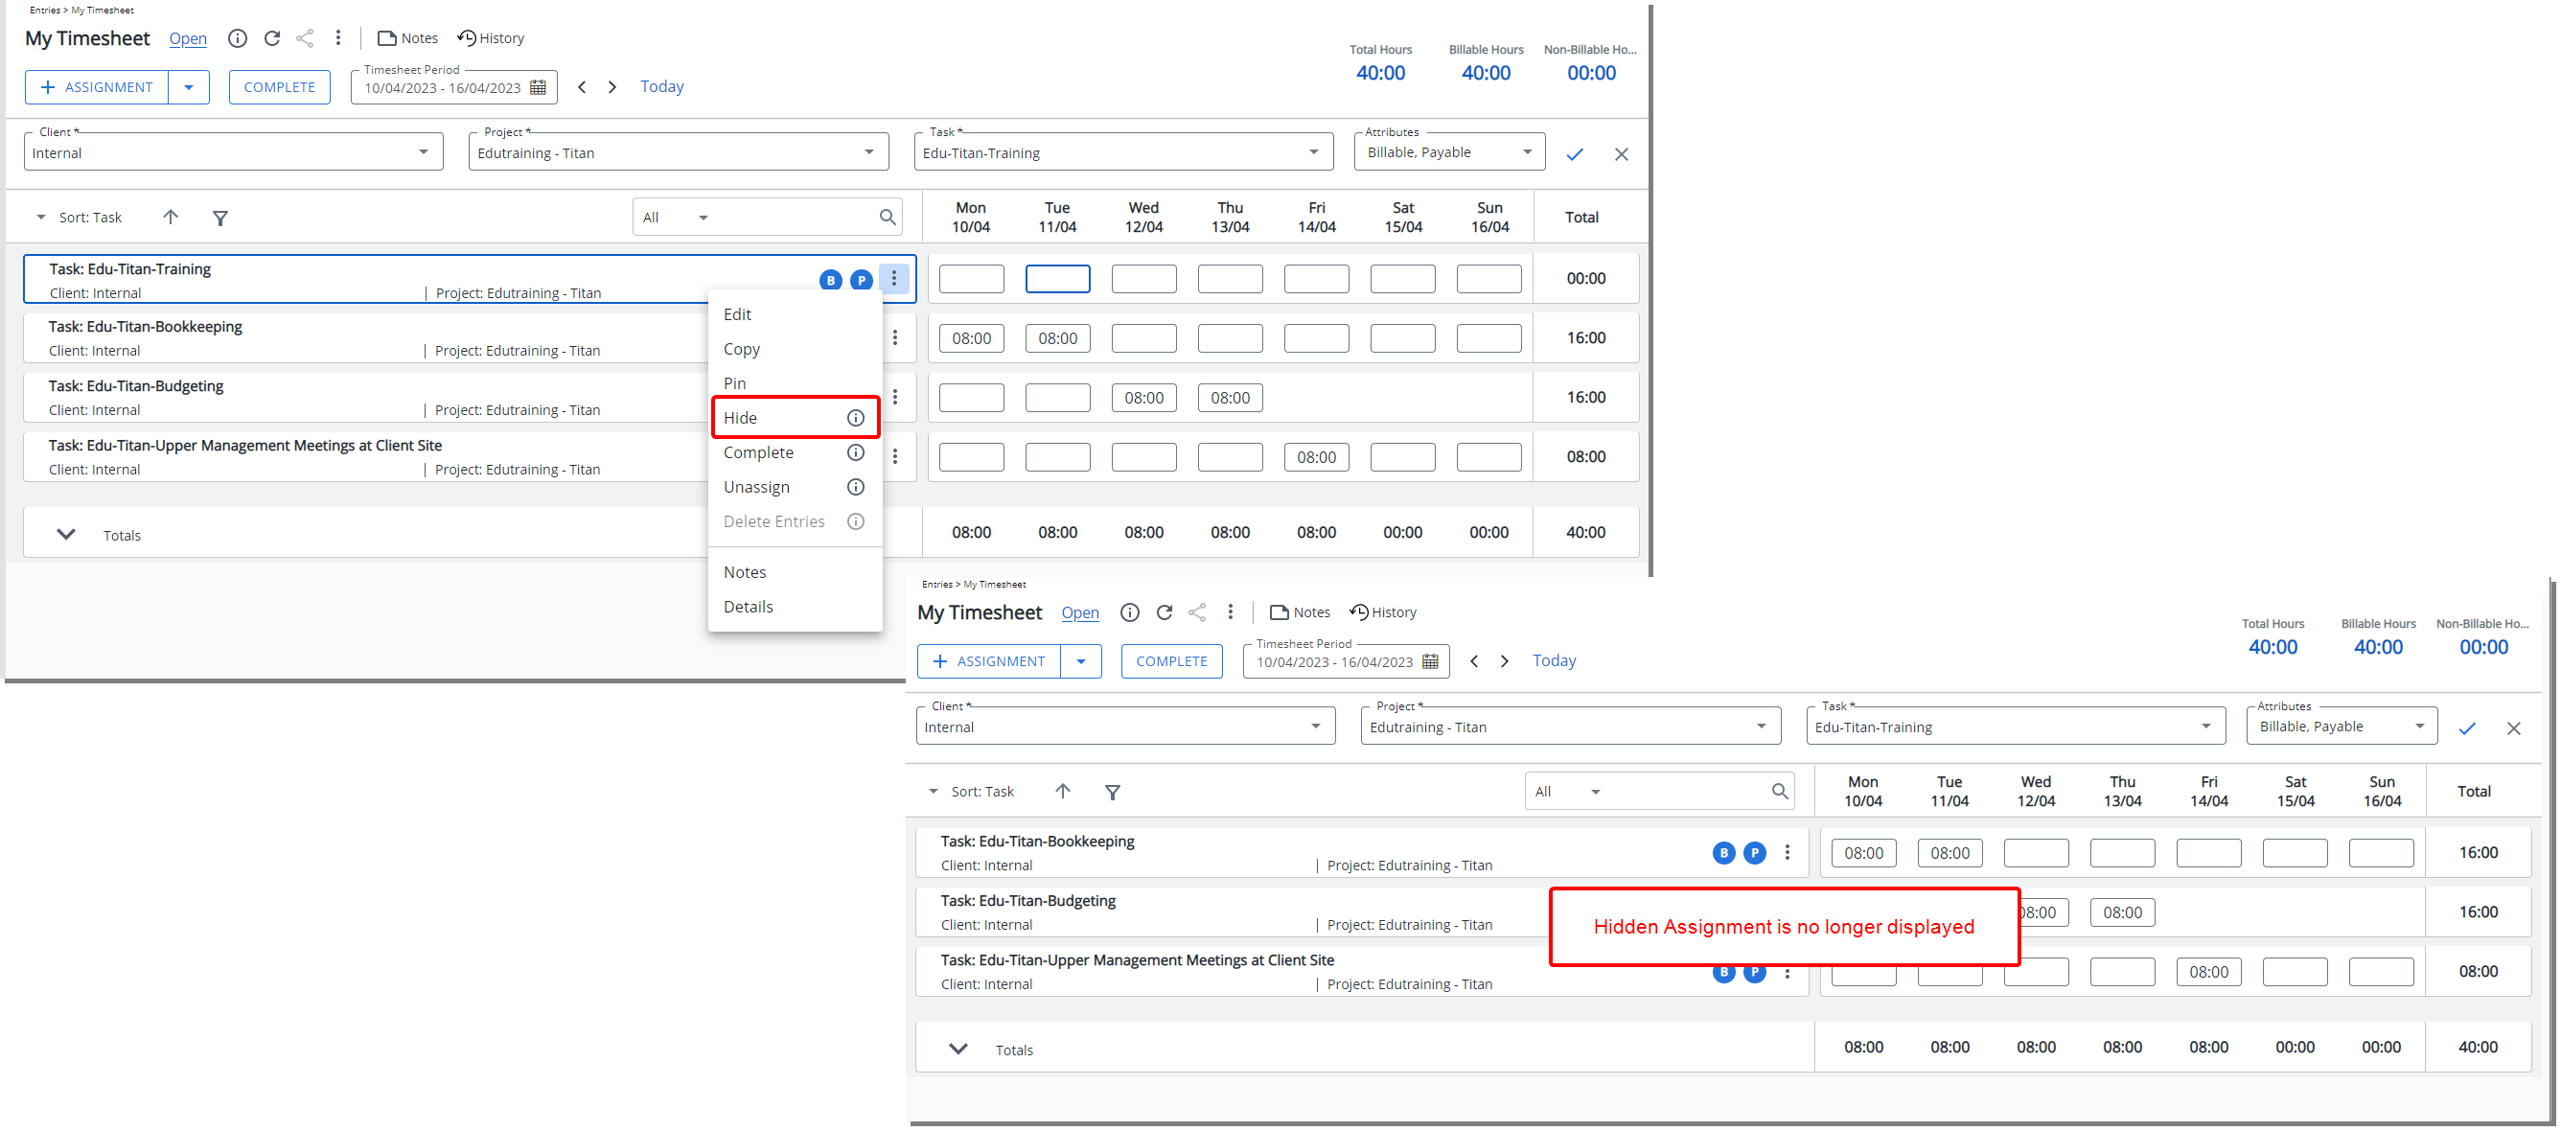Viewport: 2561px width, 1131px height.
Task: Click info icon beside Unassign menu entry
Action: (x=855, y=487)
